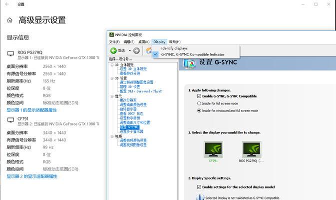
Task: Toggle G-SYNC Compatible Indicator menu entry
Action: 196,54
